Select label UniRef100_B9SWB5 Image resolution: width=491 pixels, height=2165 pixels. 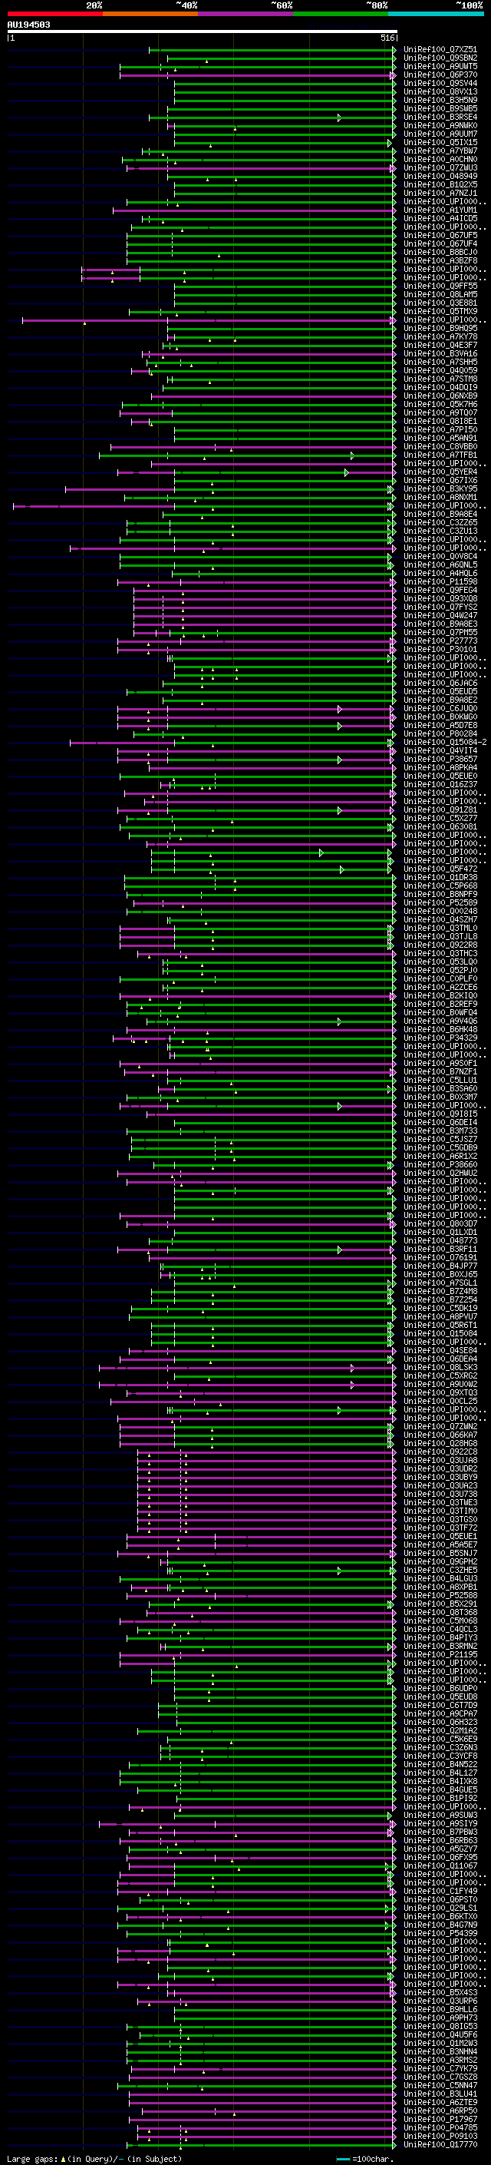(x=440, y=108)
